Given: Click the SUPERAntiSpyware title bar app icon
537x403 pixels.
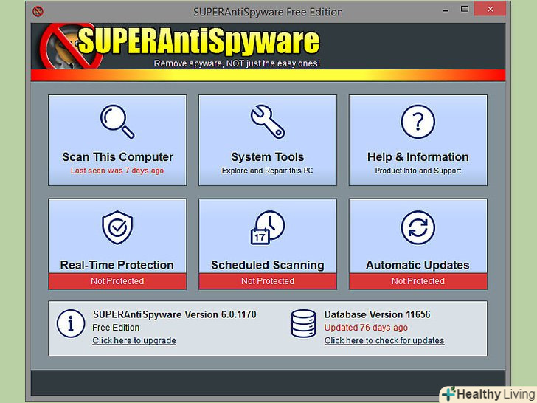Looking at the screenshot, I should pyautogui.click(x=38, y=11).
